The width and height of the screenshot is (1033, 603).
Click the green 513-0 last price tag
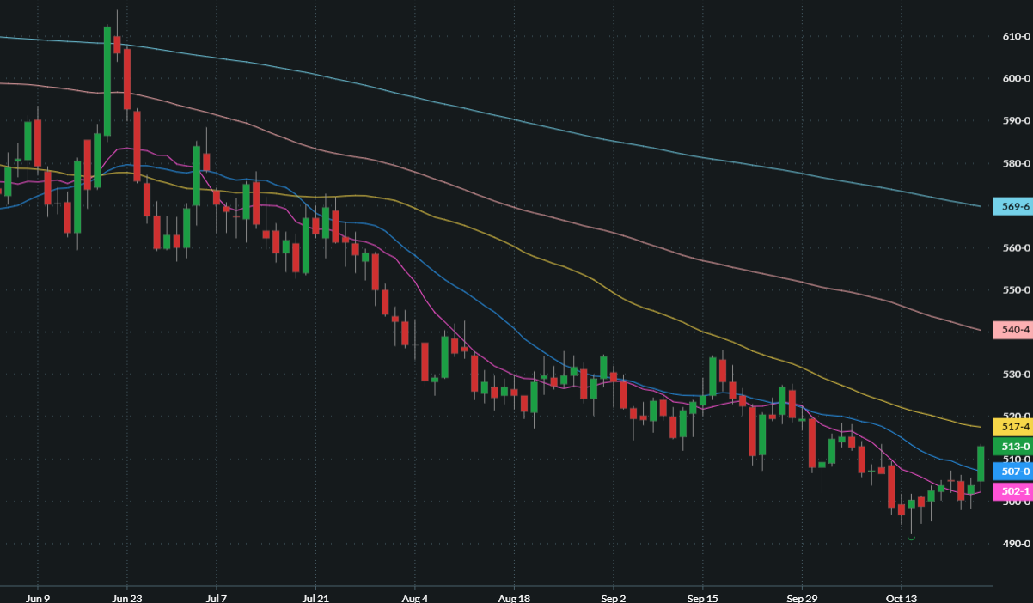point(1012,447)
